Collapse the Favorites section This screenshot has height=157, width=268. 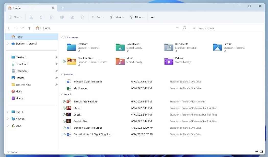[62, 75]
